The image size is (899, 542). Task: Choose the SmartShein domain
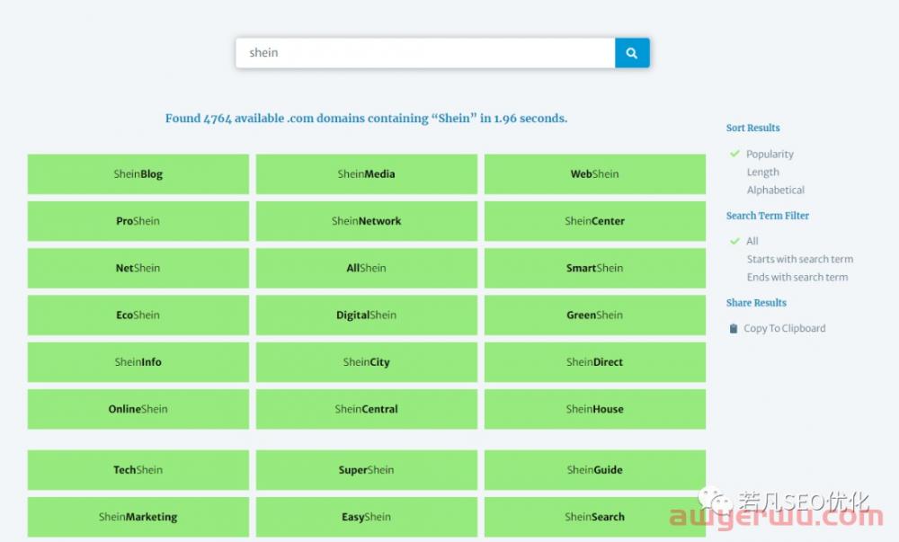595,268
